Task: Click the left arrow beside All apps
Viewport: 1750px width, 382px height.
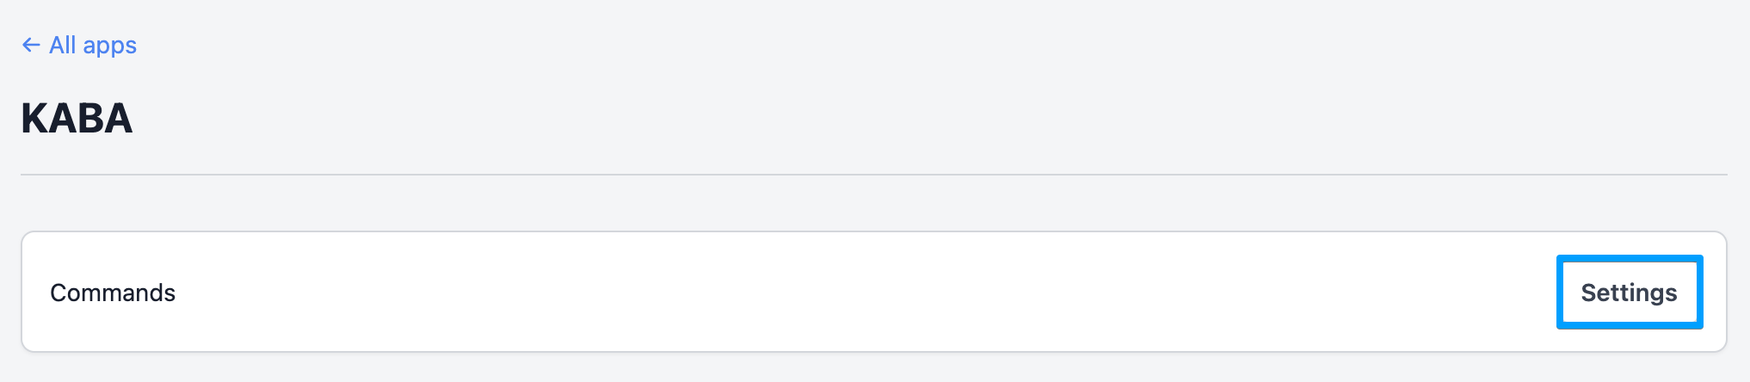Action: 31,46
